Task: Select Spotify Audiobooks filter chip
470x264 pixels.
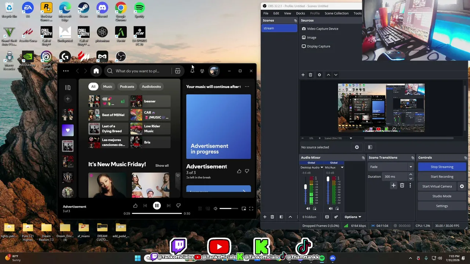Action: pyautogui.click(x=151, y=87)
